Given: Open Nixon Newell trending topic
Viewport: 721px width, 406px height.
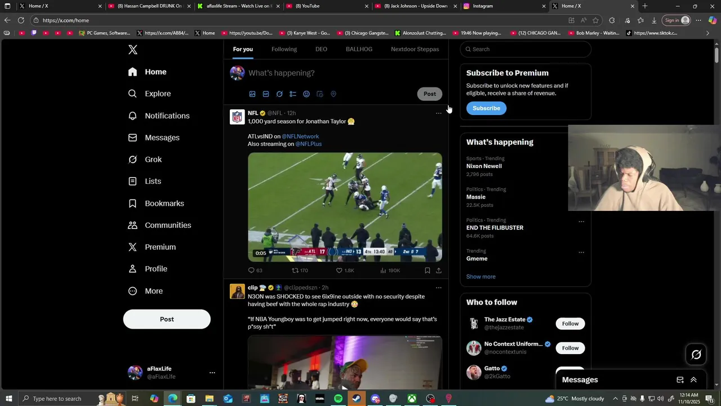Looking at the screenshot, I should (484, 166).
